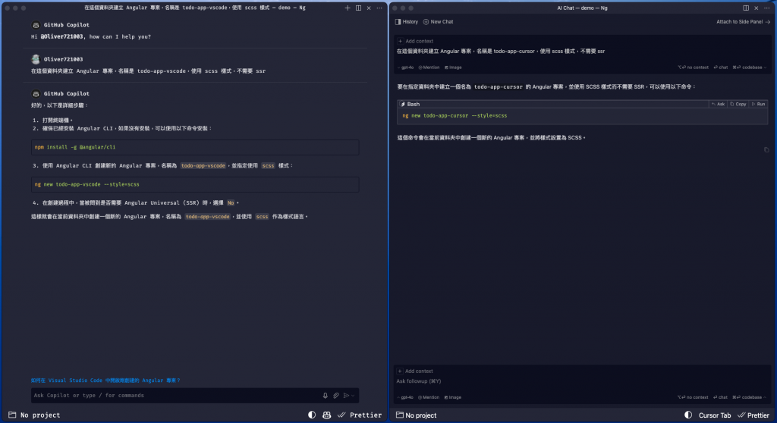Split the AI Chat editor layout
The height and width of the screenshot is (423, 777).
pyautogui.click(x=746, y=8)
